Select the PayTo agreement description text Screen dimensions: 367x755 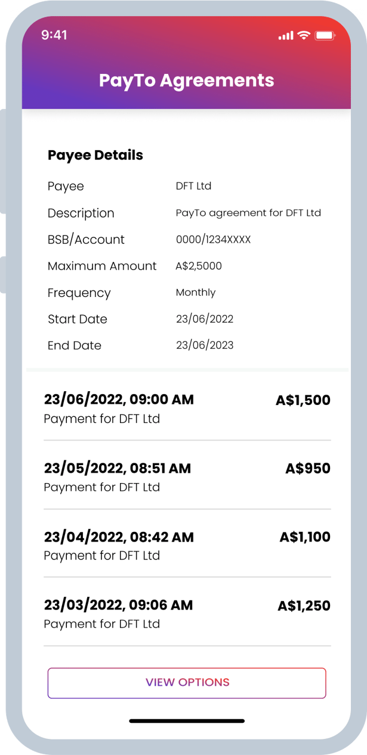tap(248, 213)
